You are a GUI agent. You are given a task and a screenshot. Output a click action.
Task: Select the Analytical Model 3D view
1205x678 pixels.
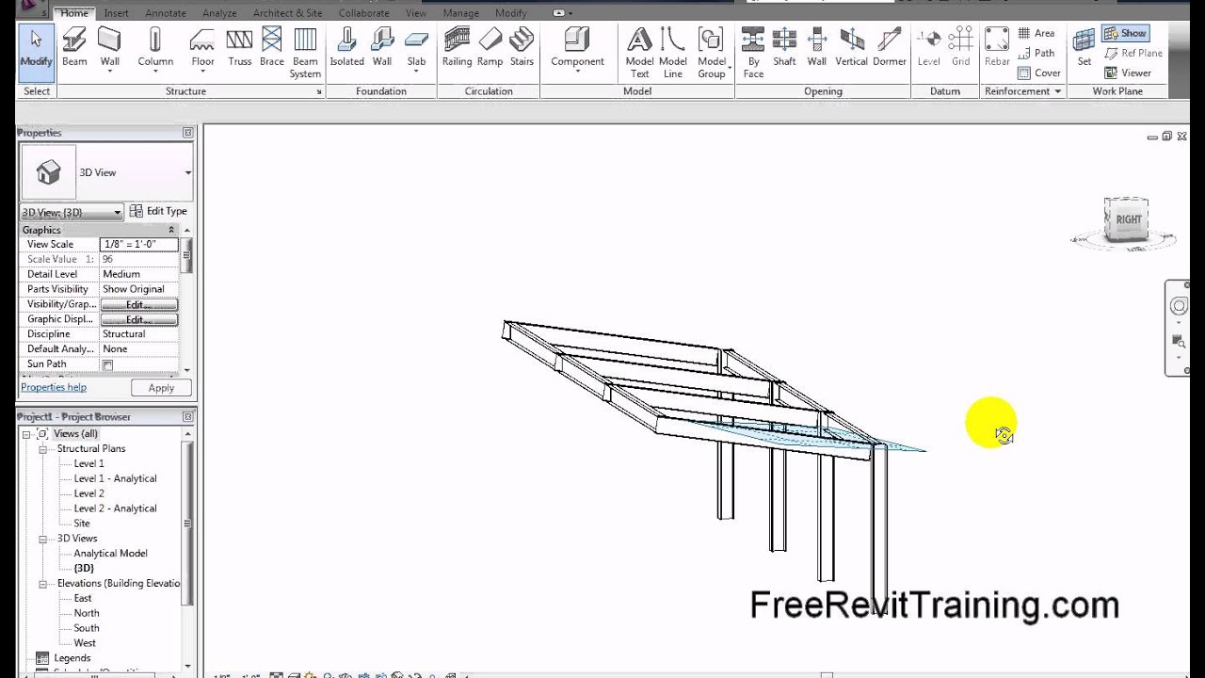[x=110, y=554]
